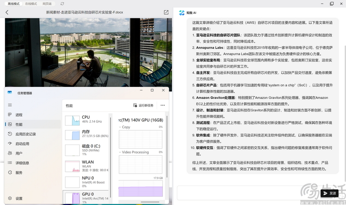Click the 进程 sidebar icon
The width and height of the screenshot is (346, 205).
click(x=10, y=115)
